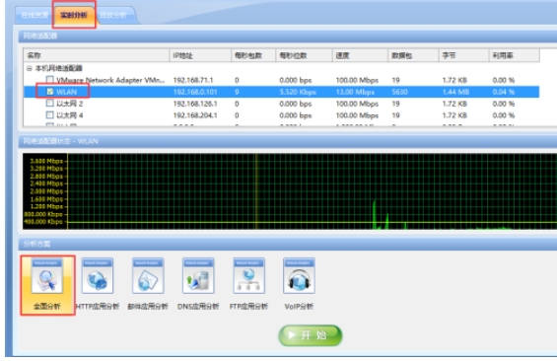This screenshot has height=361, width=557.
Task: Click the 网络适配器 panel header
Action: tap(288, 36)
